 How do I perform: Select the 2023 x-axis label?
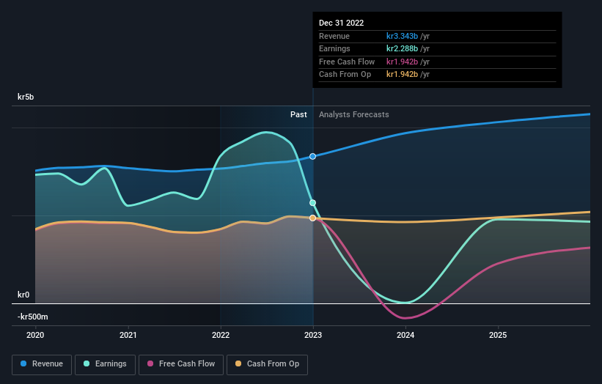[313, 336]
